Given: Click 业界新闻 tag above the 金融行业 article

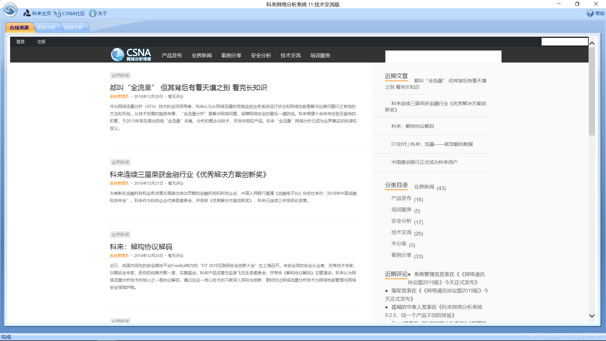Looking at the screenshot, I should point(120,162).
